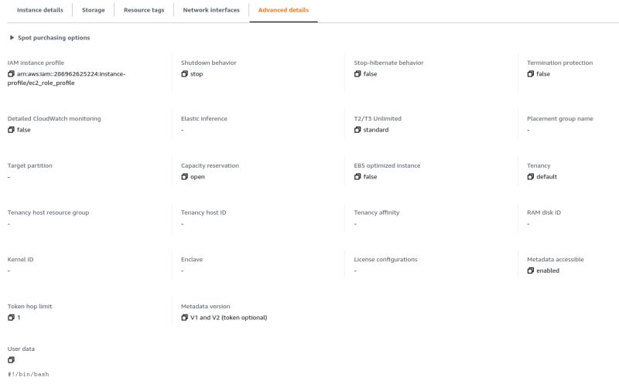Go to the Network interfaces tab
This screenshot has height=388, width=619.
(x=211, y=10)
